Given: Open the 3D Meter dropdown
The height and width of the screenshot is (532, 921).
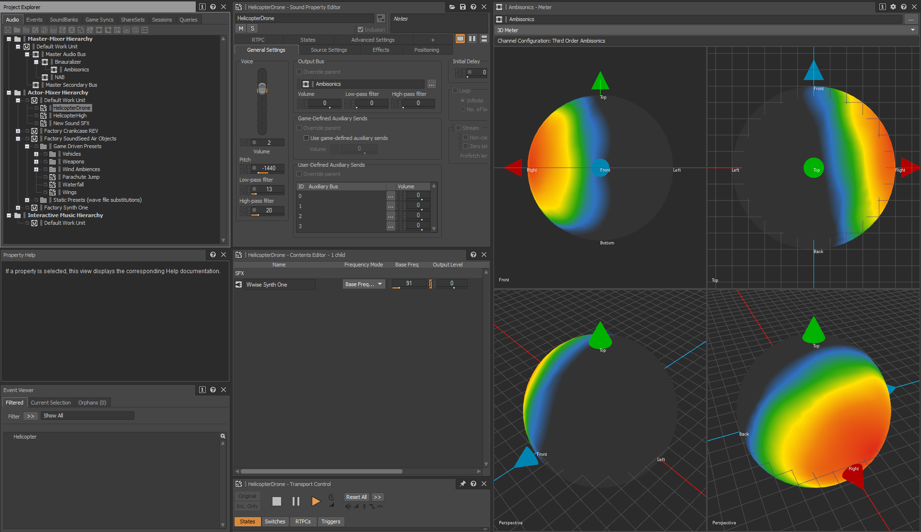Looking at the screenshot, I should click(x=912, y=30).
